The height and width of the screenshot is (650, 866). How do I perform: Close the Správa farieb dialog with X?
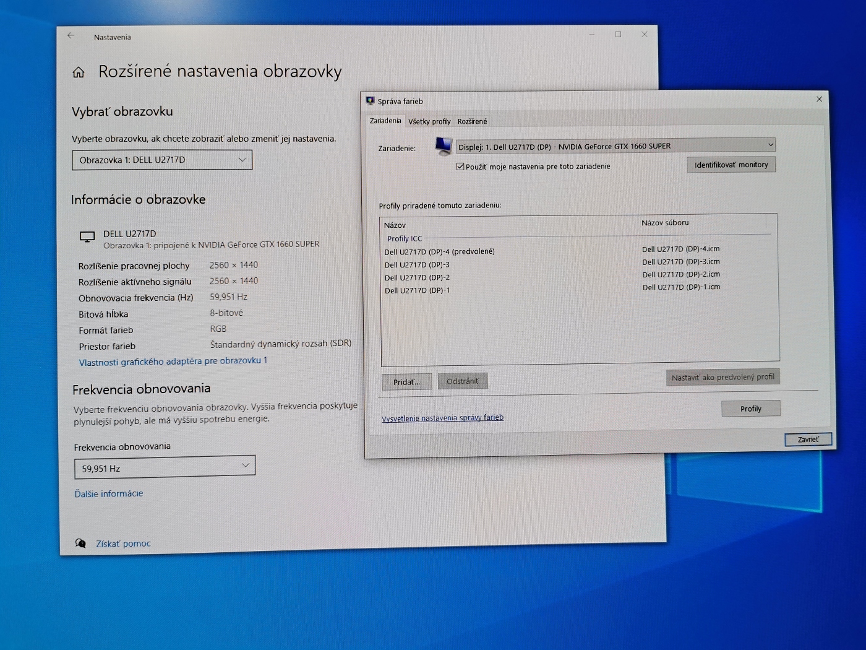(819, 99)
